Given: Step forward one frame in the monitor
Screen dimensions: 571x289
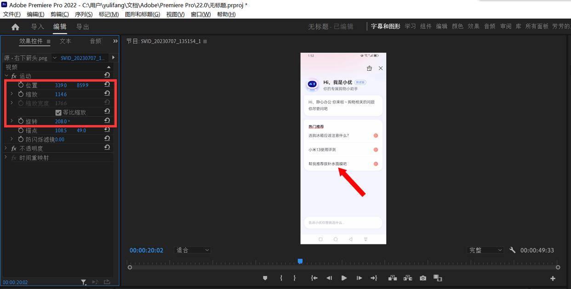Looking at the screenshot, I should 359,278.
